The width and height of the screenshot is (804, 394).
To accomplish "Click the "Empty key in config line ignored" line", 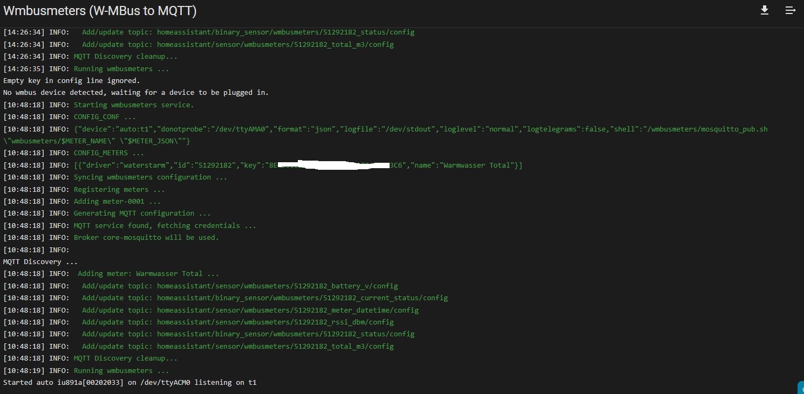I will click(71, 81).
